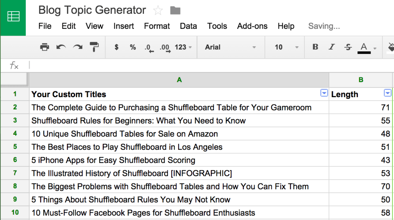Click the length value 48 cell
The width and height of the screenshot is (394, 220).
click(361, 134)
